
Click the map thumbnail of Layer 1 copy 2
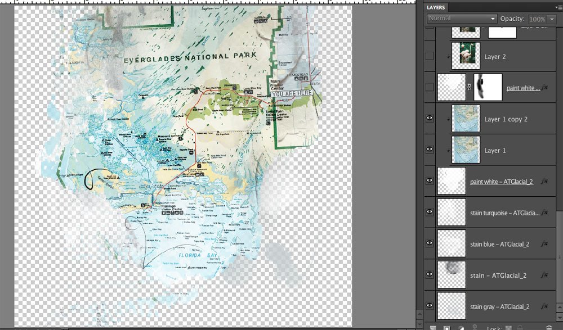466,119
